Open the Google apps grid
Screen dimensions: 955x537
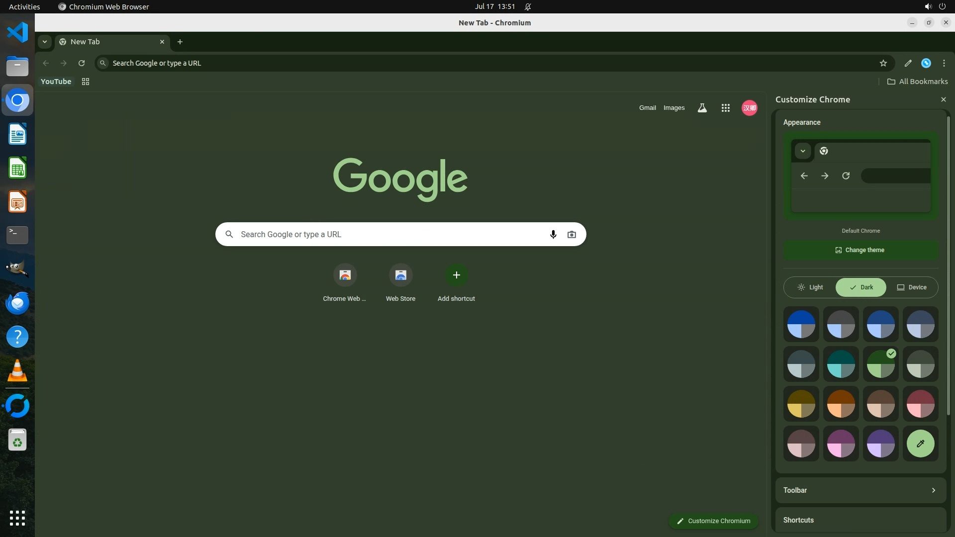click(x=725, y=108)
